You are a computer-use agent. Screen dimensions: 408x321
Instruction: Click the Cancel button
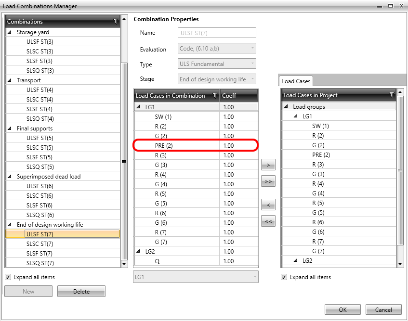point(383,309)
